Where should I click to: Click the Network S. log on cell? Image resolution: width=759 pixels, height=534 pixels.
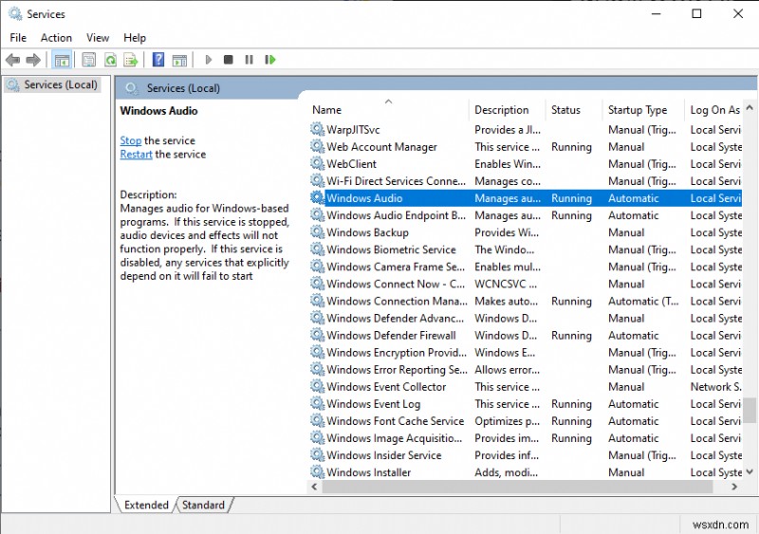(715, 386)
